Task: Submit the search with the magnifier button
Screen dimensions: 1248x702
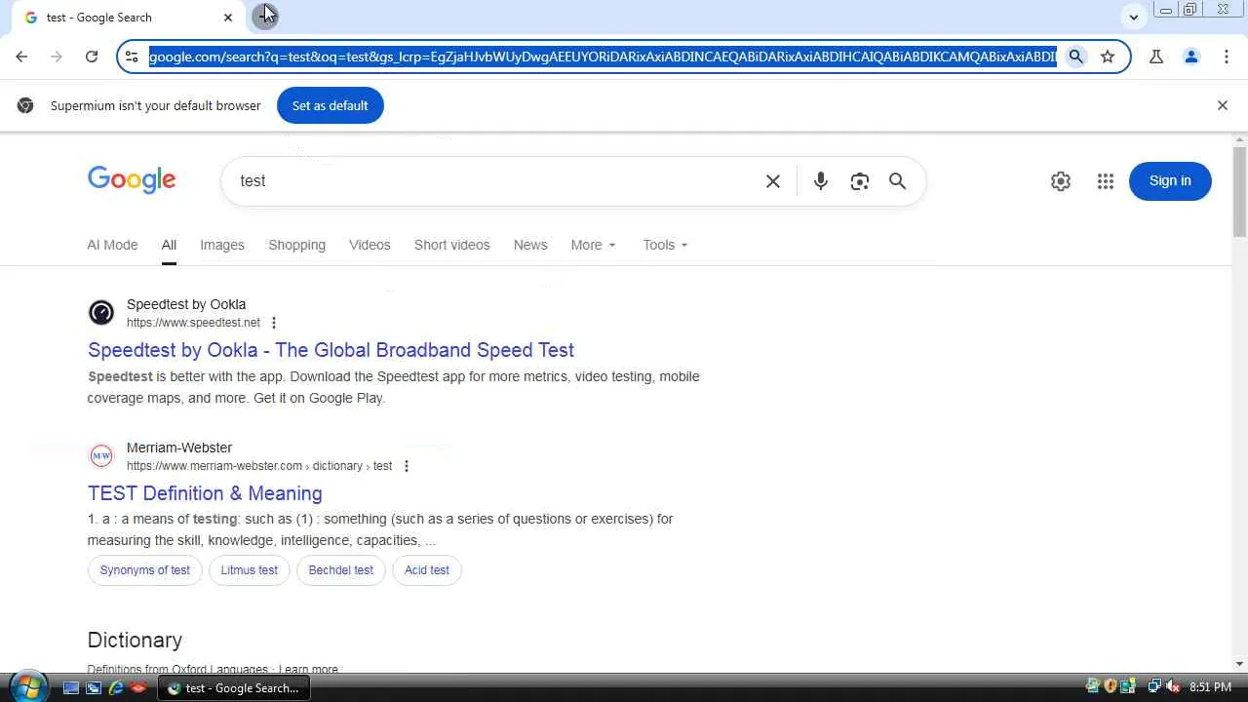Action: coord(897,181)
